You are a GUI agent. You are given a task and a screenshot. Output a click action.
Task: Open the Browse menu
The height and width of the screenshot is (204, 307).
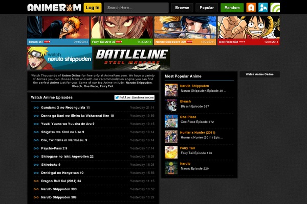click(182, 8)
